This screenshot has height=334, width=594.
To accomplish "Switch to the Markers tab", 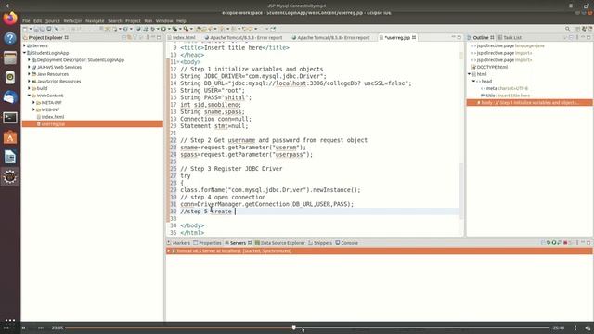I will click(x=178, y=243).
